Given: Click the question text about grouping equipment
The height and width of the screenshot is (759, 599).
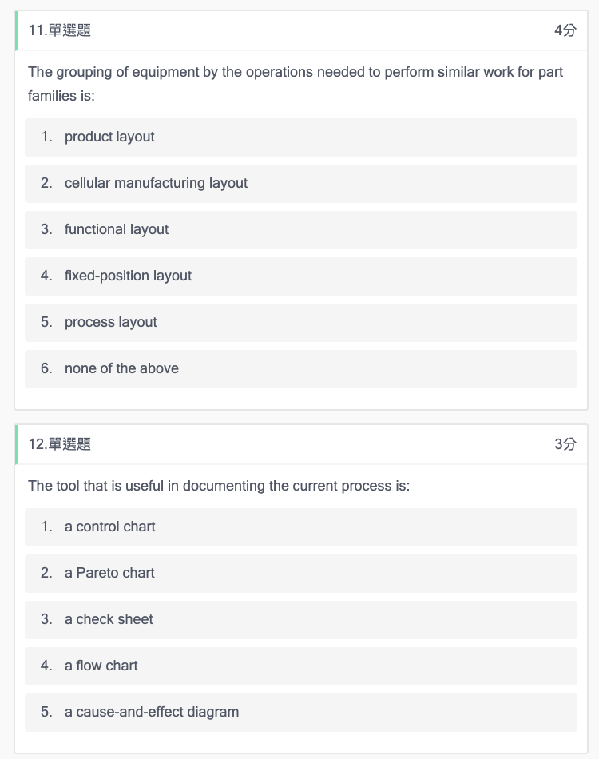Looking at the screenshot, I should click(x=296, y=73).
